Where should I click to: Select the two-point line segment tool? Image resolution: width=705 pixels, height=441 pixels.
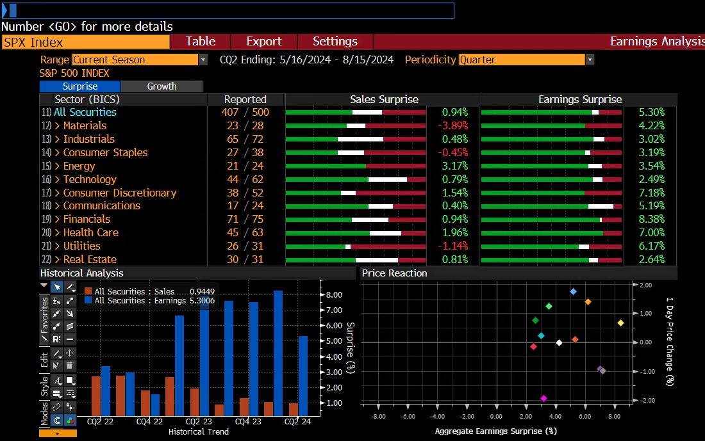click(x=70, y=300)
